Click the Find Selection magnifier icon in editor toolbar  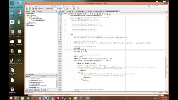click(79, 14)
